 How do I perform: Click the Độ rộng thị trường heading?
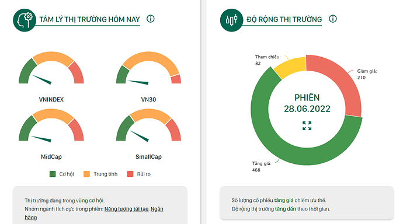pyautogui.click(x=284, y=19)
